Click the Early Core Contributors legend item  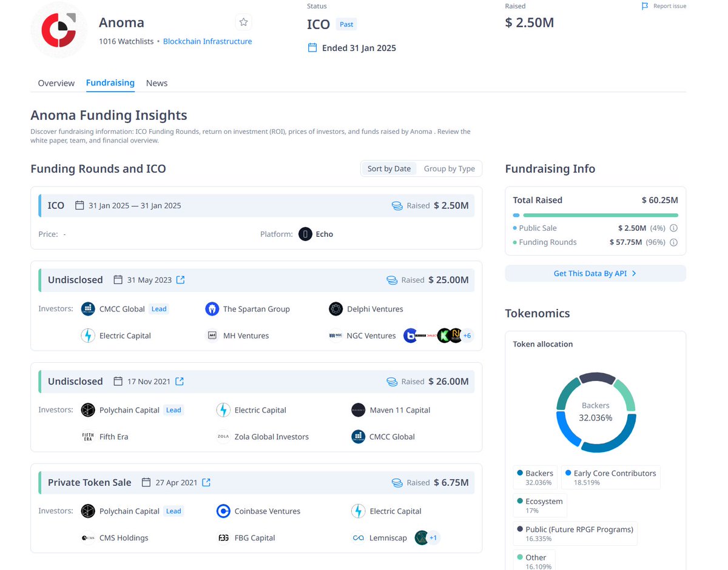tap(610, 477)
